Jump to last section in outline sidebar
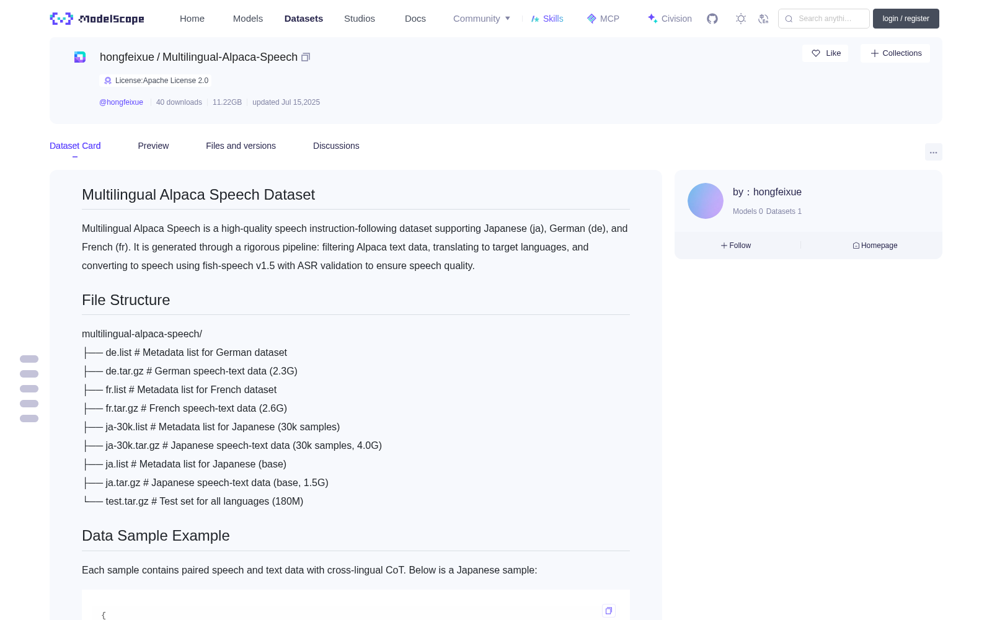Screen dimensions: 992x620 [x=29, y=418]
